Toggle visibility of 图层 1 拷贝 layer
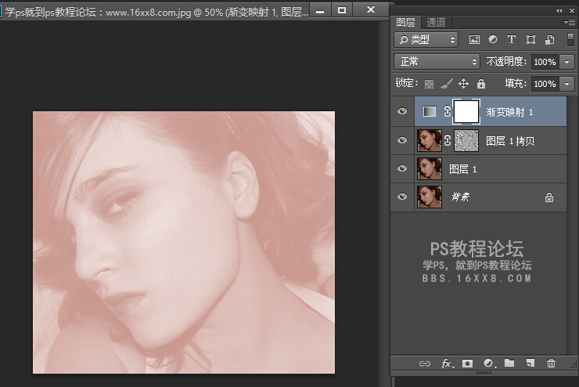579x387 pixels. [402, 141]
